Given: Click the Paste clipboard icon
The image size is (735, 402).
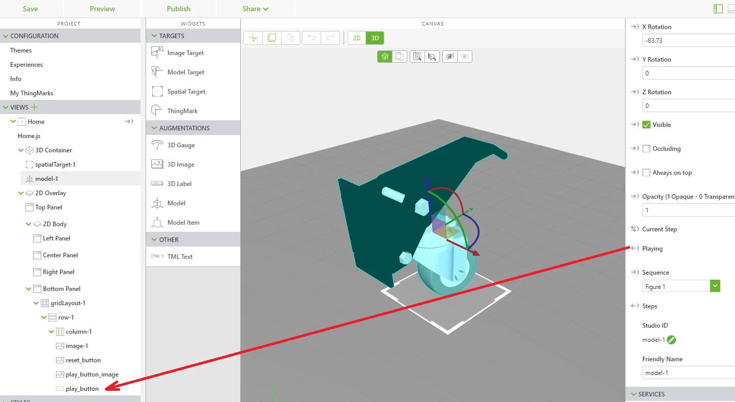Looking at the screenshot, I should (x=290, y=38).
